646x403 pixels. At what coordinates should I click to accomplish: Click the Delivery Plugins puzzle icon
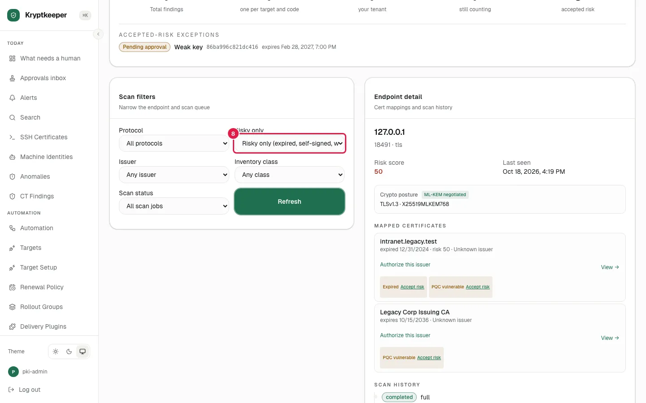pos(12,326)
